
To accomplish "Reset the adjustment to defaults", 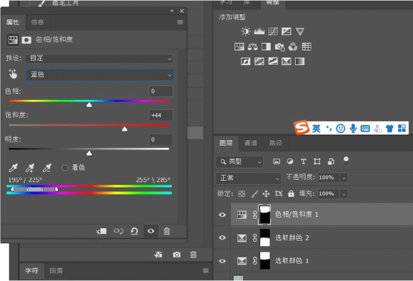I will tap(135, 232).
